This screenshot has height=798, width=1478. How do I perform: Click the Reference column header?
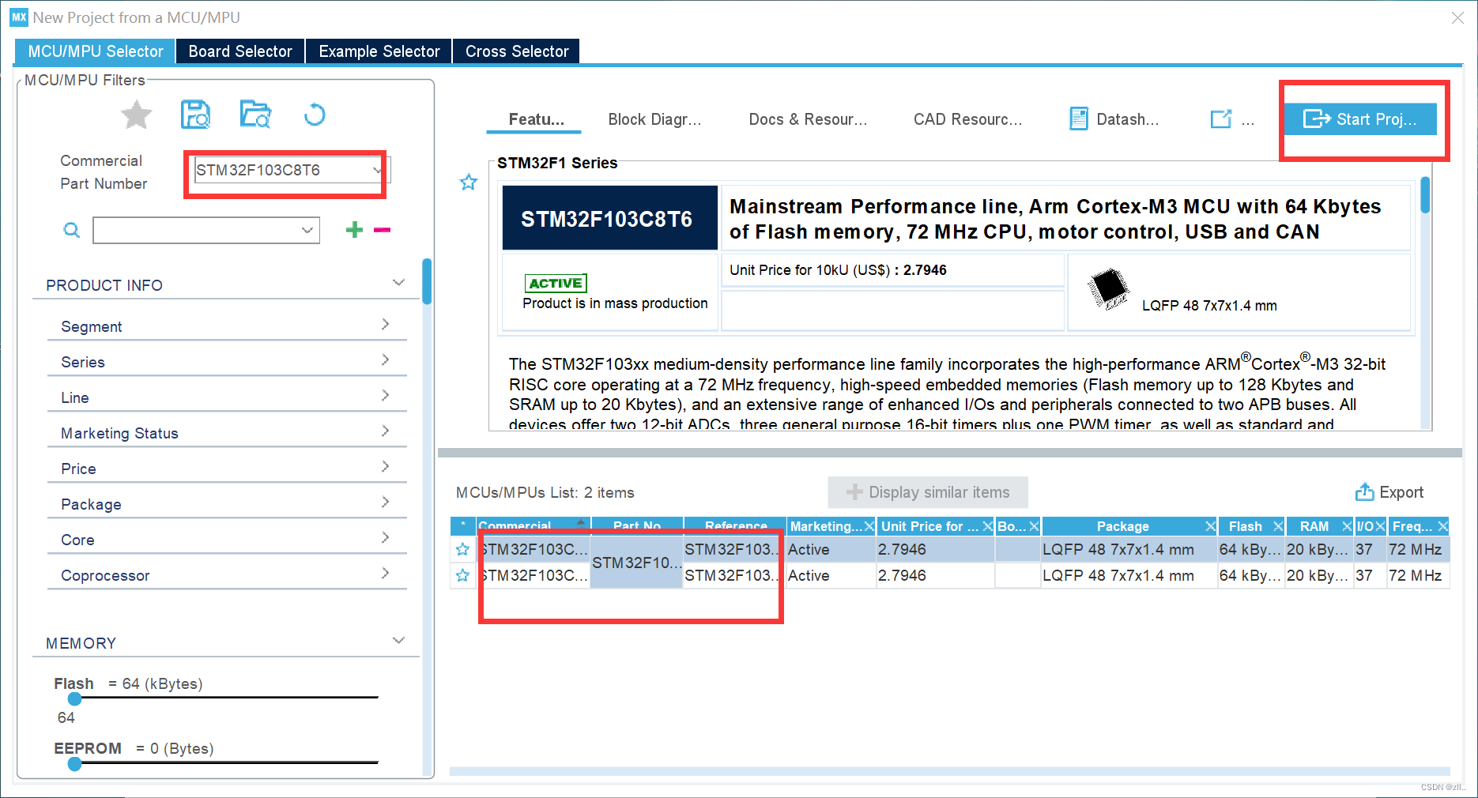coord(735,526)
